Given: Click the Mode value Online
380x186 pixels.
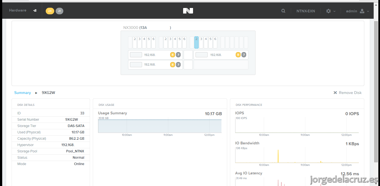Looking at the screenshot, I should [79, 164].
